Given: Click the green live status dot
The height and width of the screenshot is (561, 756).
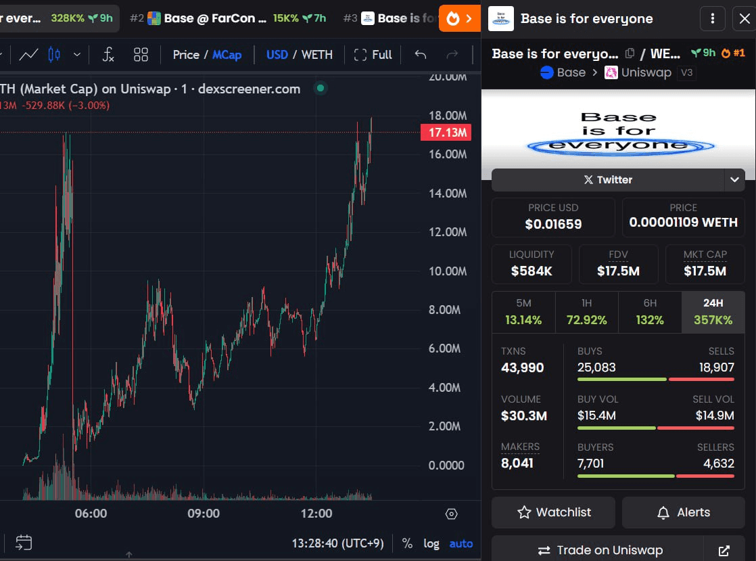Looking at the screenshot, I should click(x=321, y=88).
